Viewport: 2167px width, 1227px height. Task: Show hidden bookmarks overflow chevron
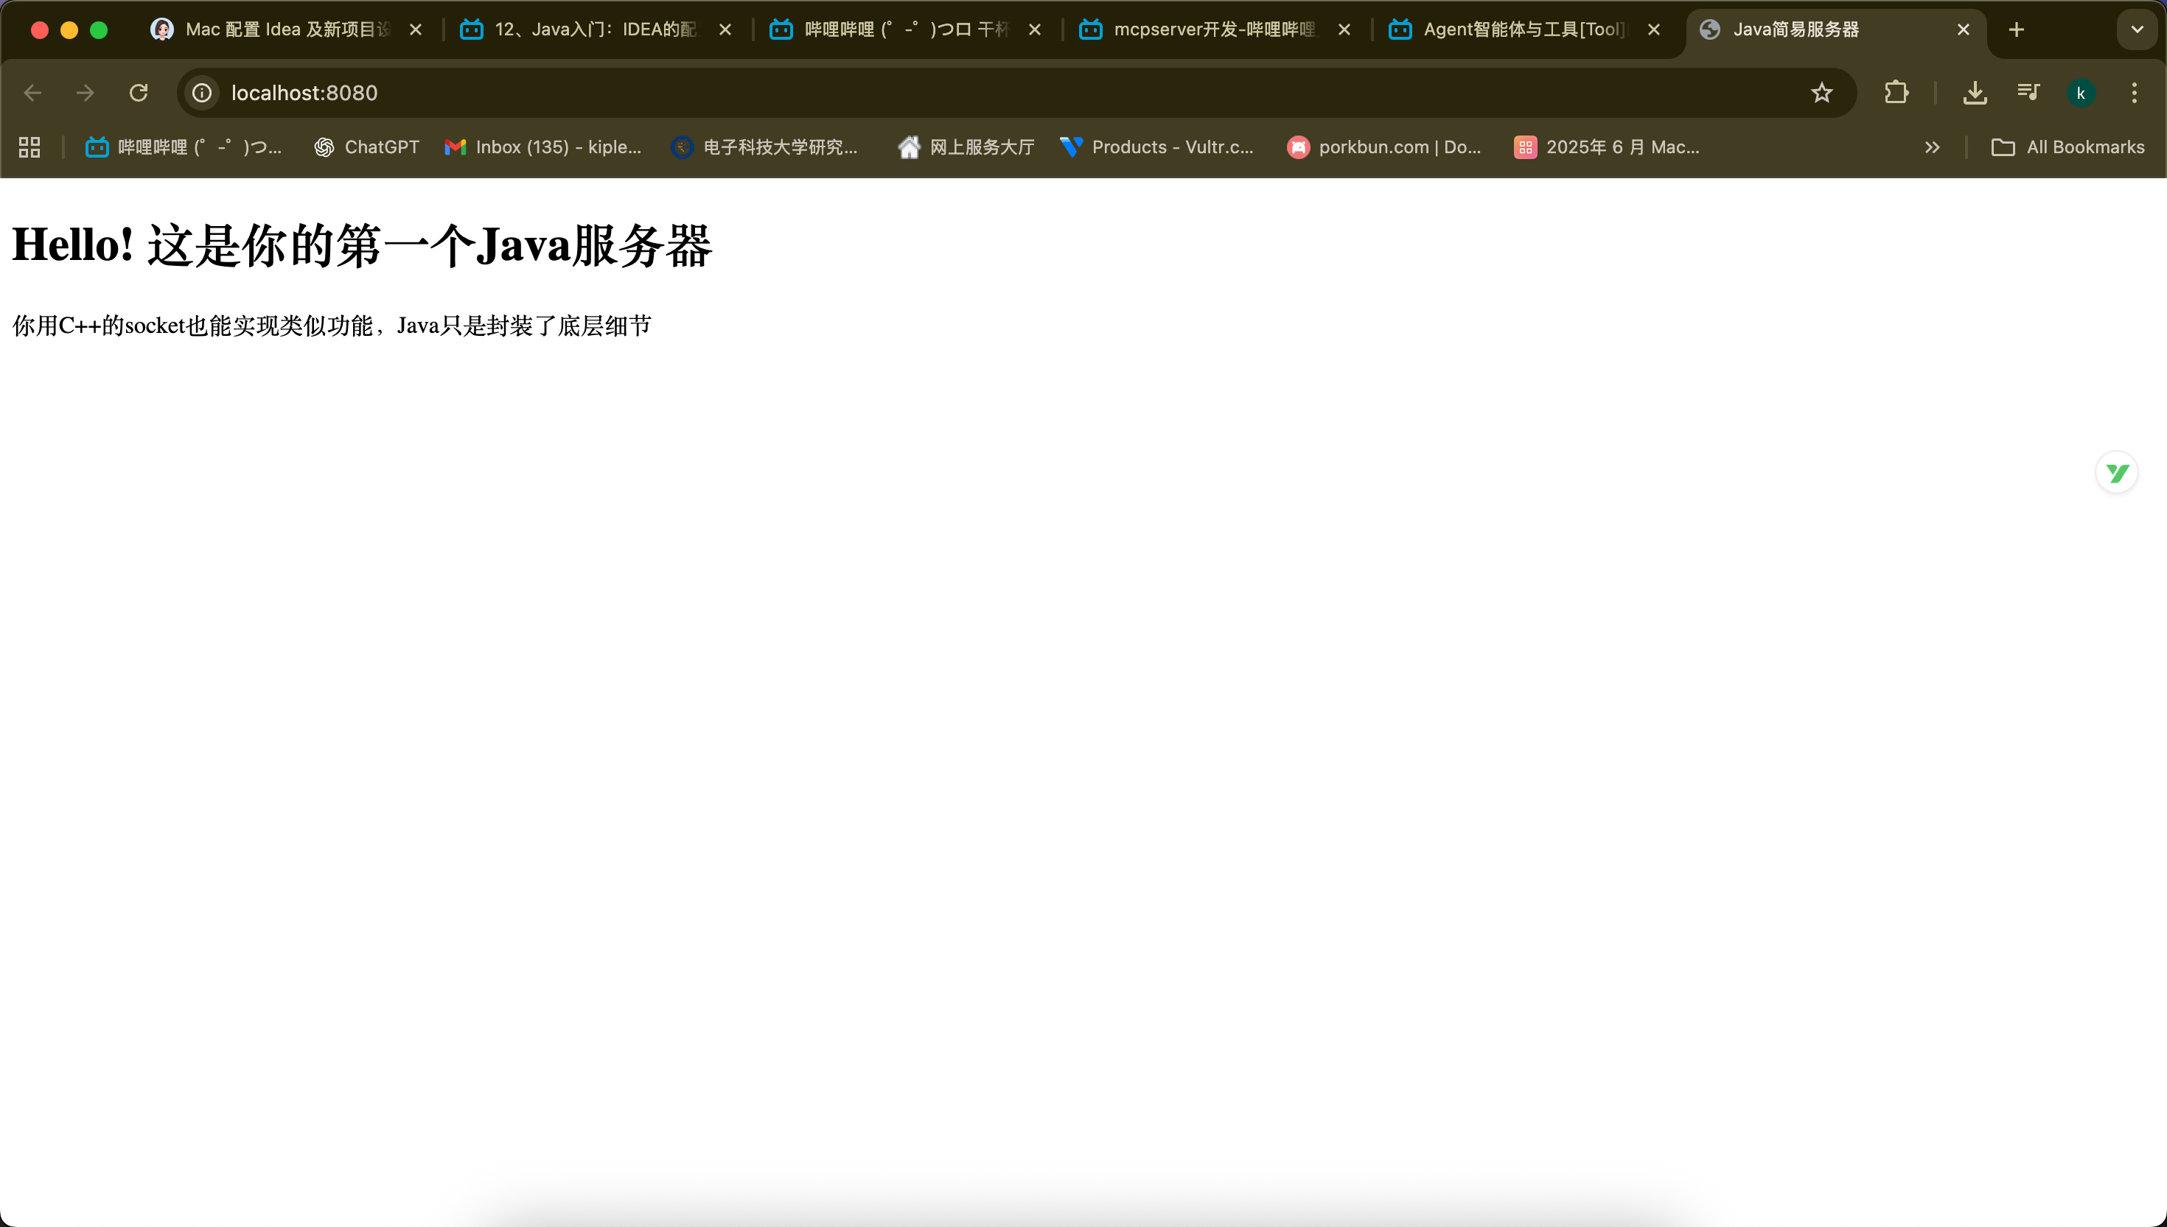tap(1932, 147)
